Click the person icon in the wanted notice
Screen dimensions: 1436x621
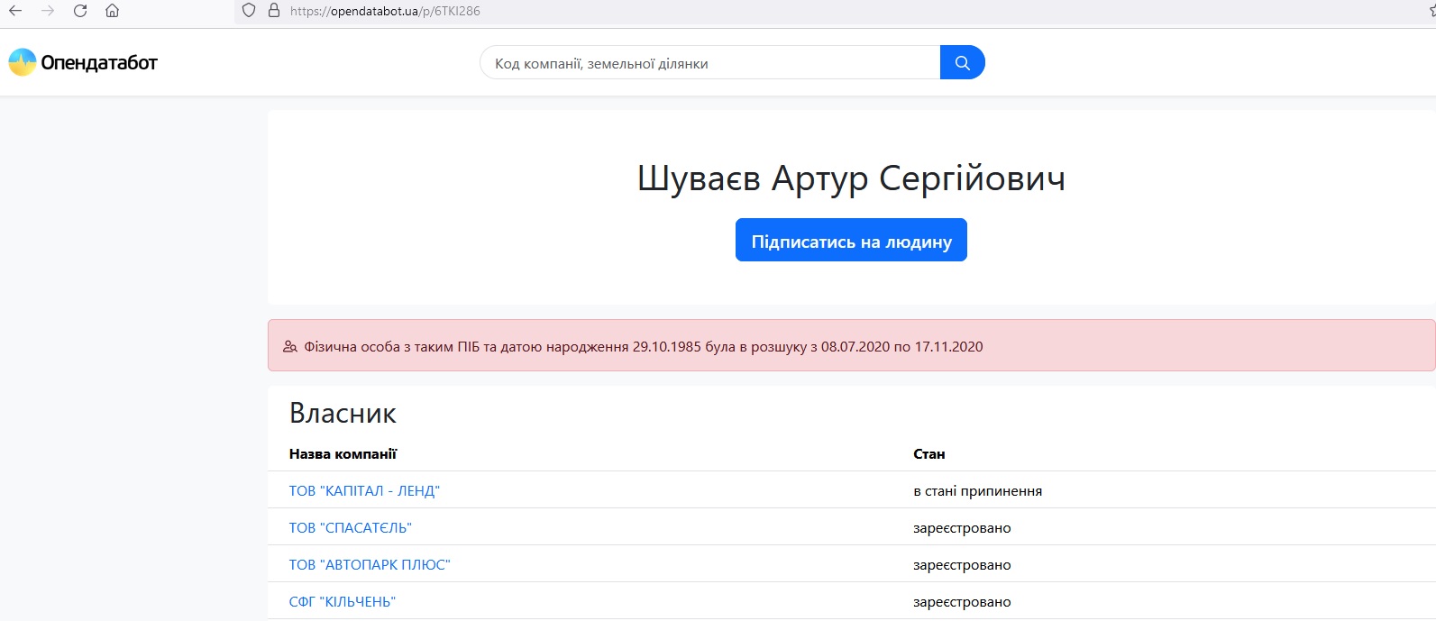[290, 347]
